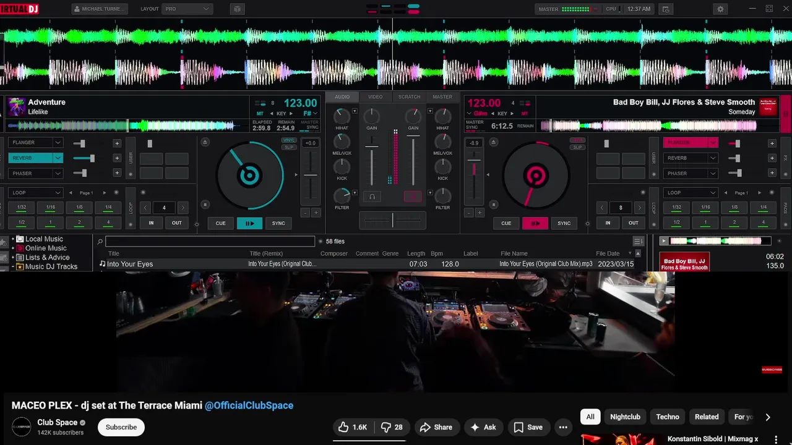The width and height of the screenshot is (792, 445).
Task: Open the user profile MICHAEL TURNE
Action: click(x=100, y=9)
